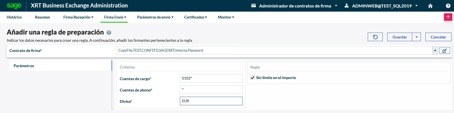454x113 pixels.
Task: Open the Firma Envío menu
Action: point(115,17)
